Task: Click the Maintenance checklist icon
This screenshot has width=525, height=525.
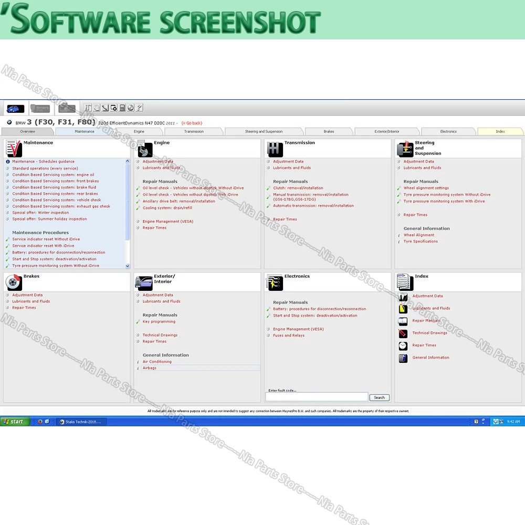Action: 14,149
